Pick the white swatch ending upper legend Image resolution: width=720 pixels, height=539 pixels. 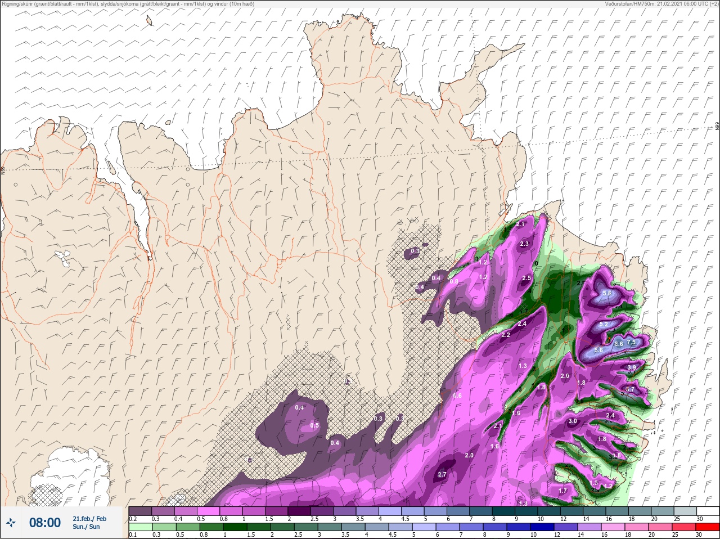click(x=708, y=511)
